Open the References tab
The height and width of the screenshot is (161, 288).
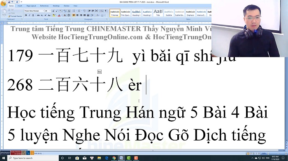point(44,6)
